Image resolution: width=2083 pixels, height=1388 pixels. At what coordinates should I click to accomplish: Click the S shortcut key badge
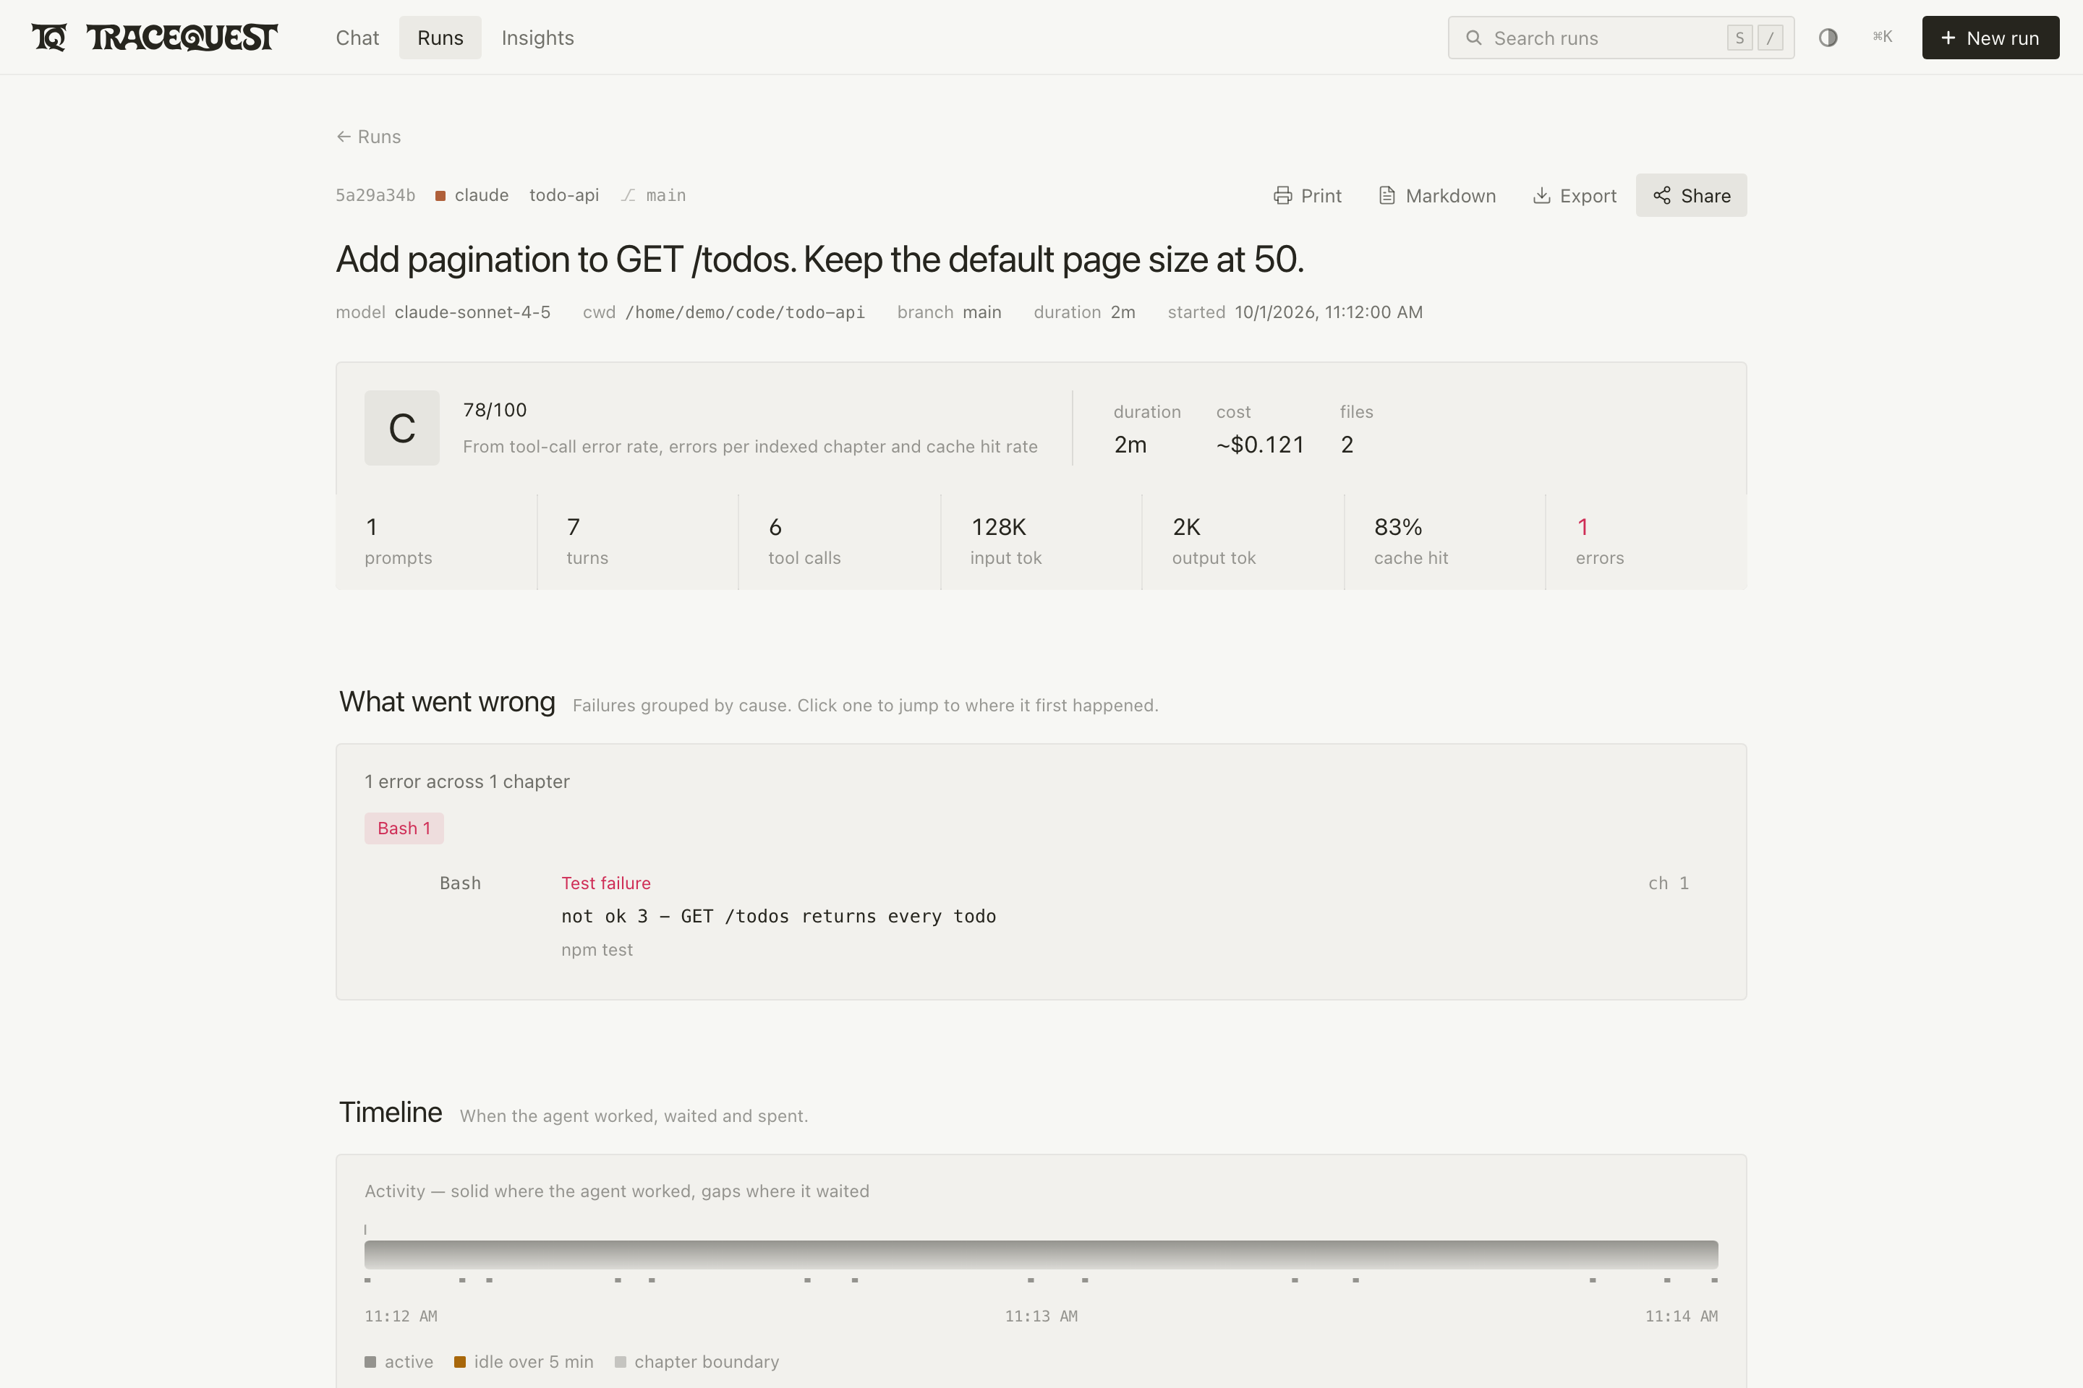[x=1739, y=38]
